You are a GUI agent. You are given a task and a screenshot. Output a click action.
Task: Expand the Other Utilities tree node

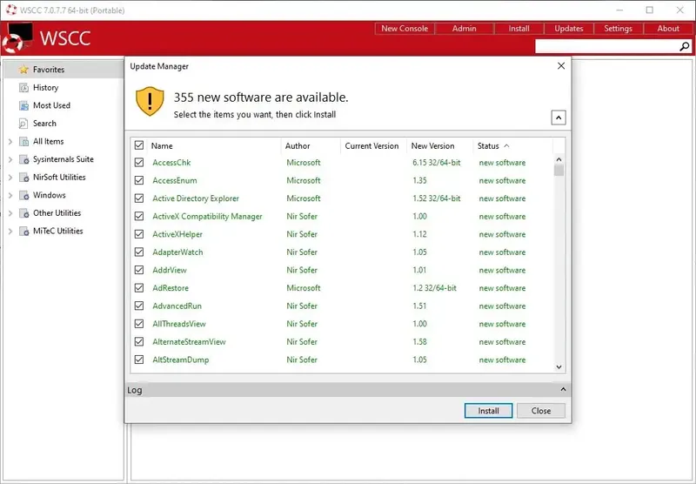pyautogui.click(x=10, y=213)
